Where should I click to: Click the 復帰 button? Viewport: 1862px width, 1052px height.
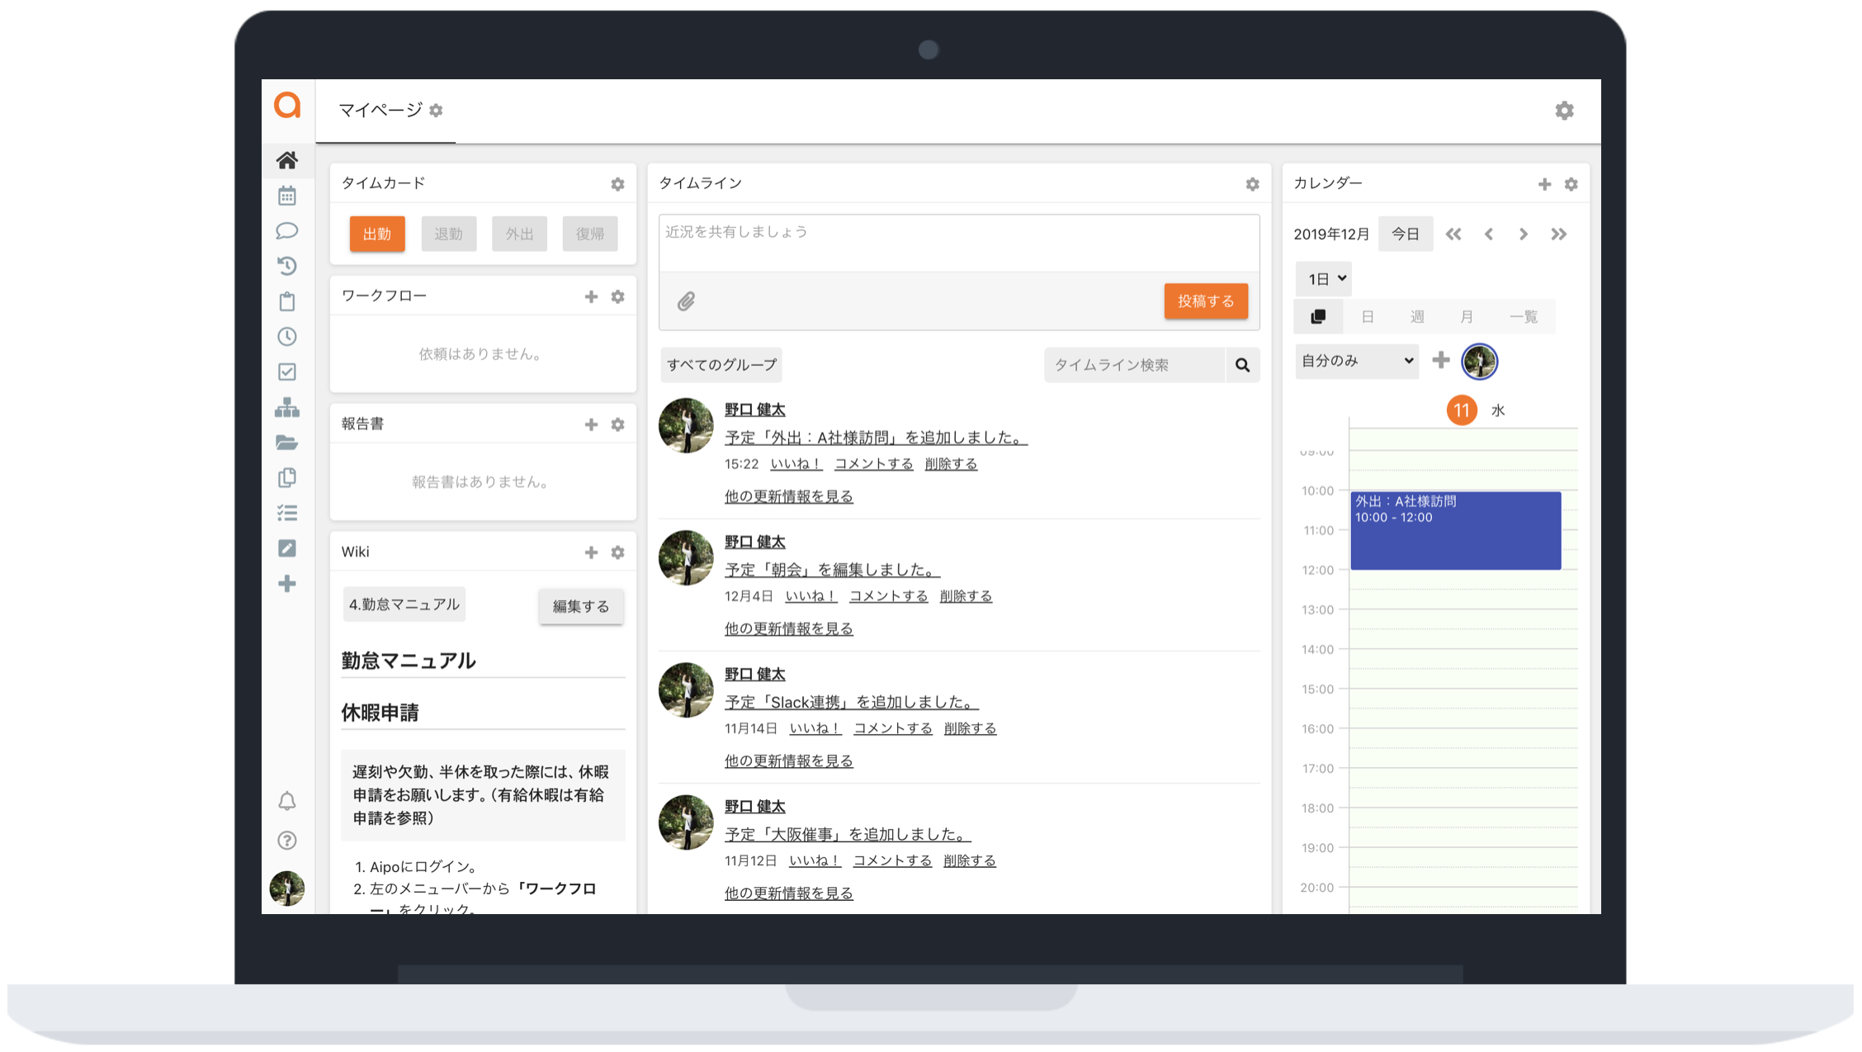(x=590, y=235)
